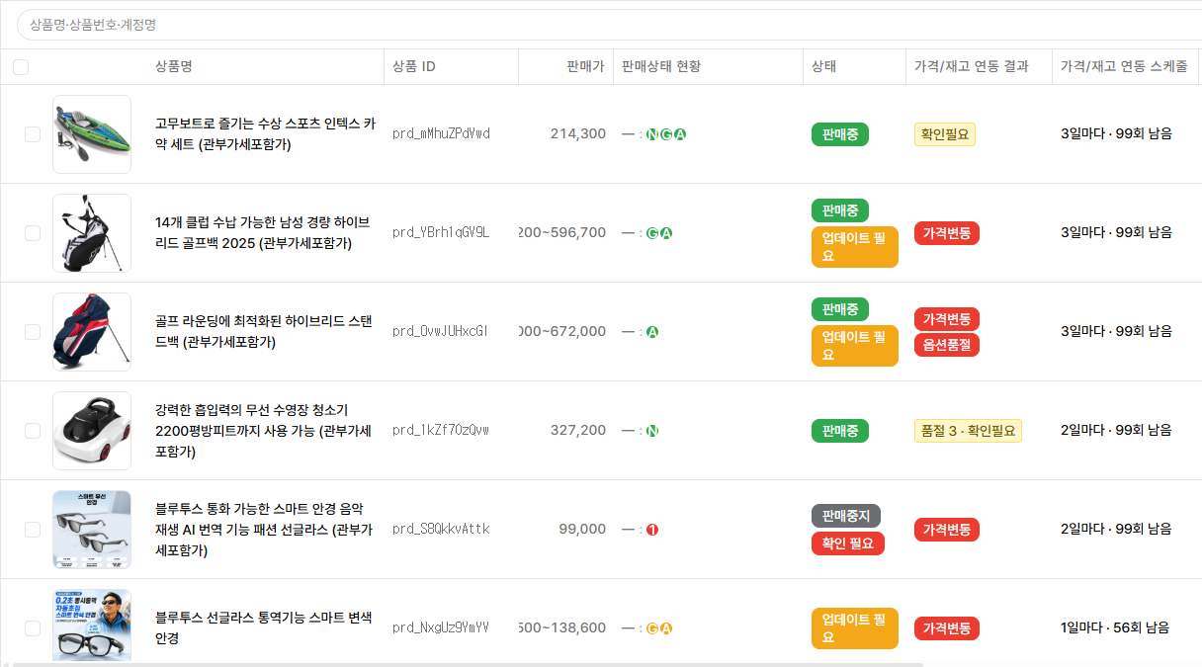Select the price 99,000
The width and height of the screenshot is (1202, 667).
[582, 530]
